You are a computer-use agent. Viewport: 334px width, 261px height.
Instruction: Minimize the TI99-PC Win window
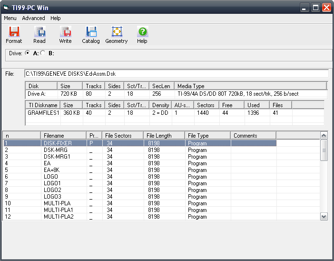pos(304,8)
